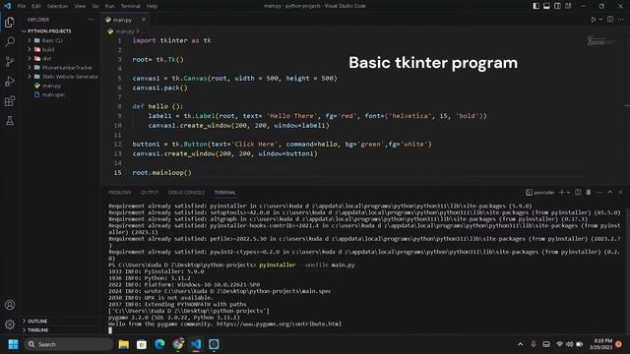Open editor more actions ellipsis

(x=621, y=20)
